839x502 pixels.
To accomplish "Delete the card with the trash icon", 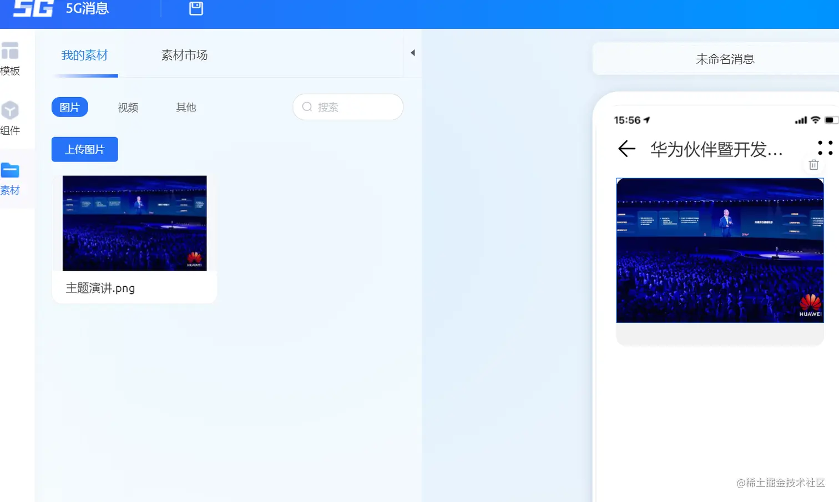I will (x=813, y=165).
